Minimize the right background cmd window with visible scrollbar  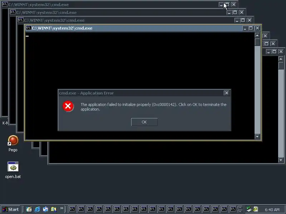pyautogui.click(x=268, y=52)
